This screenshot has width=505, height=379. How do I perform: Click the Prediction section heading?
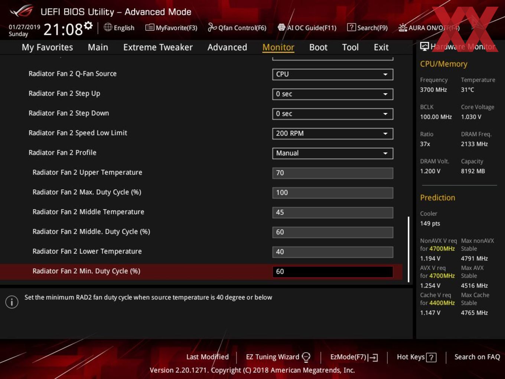click(x=437, y=198)
